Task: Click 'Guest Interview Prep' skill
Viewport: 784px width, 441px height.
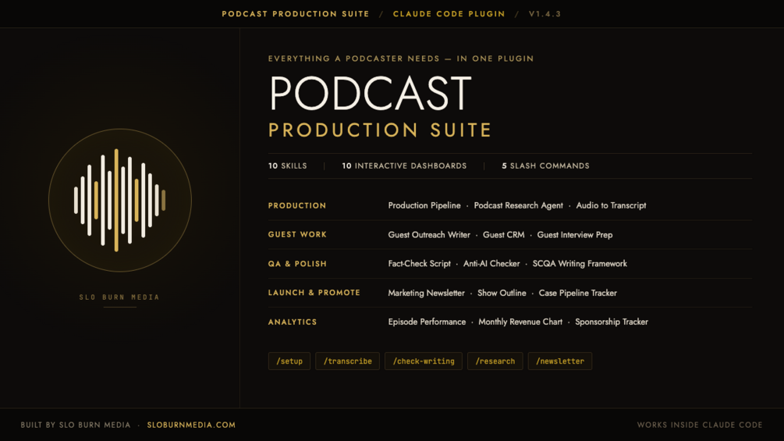Action: [574, 234]
